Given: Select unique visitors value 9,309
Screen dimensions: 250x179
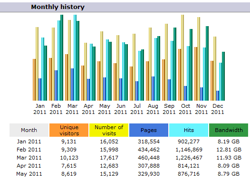Looking at the screenshot, I should [x=69, y=150].
